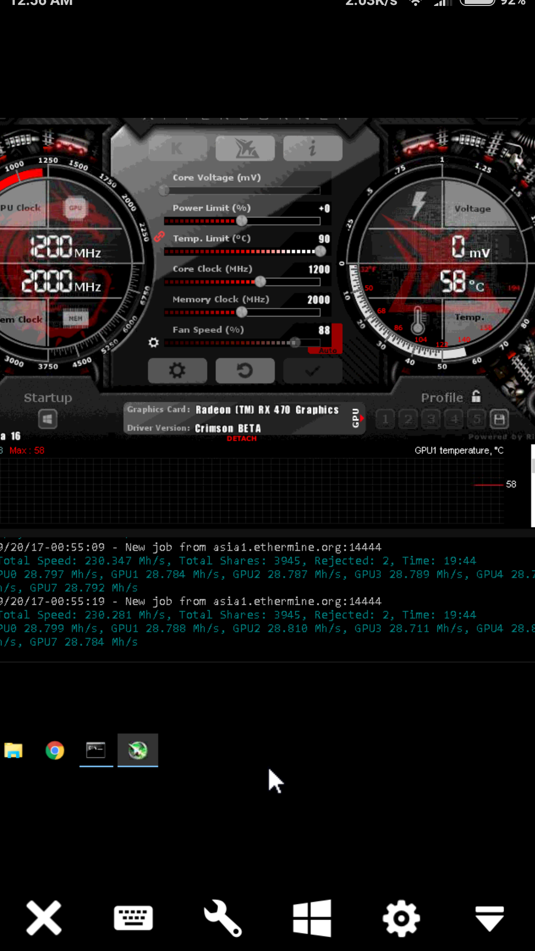Click the Kombustor K button
Screen dimensions: 535x951
point(177,148)
